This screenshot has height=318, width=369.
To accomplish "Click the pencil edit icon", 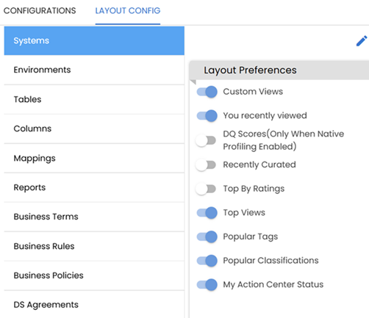I will pyautogui.click(x=362, y=41).
